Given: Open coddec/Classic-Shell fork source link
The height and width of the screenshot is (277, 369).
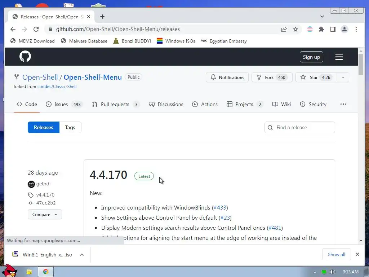Looking at the screenshot, I should [x=57, y=87].
